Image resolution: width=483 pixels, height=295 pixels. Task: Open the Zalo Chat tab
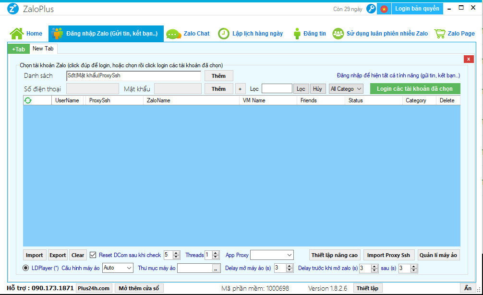tap(188, 34)
